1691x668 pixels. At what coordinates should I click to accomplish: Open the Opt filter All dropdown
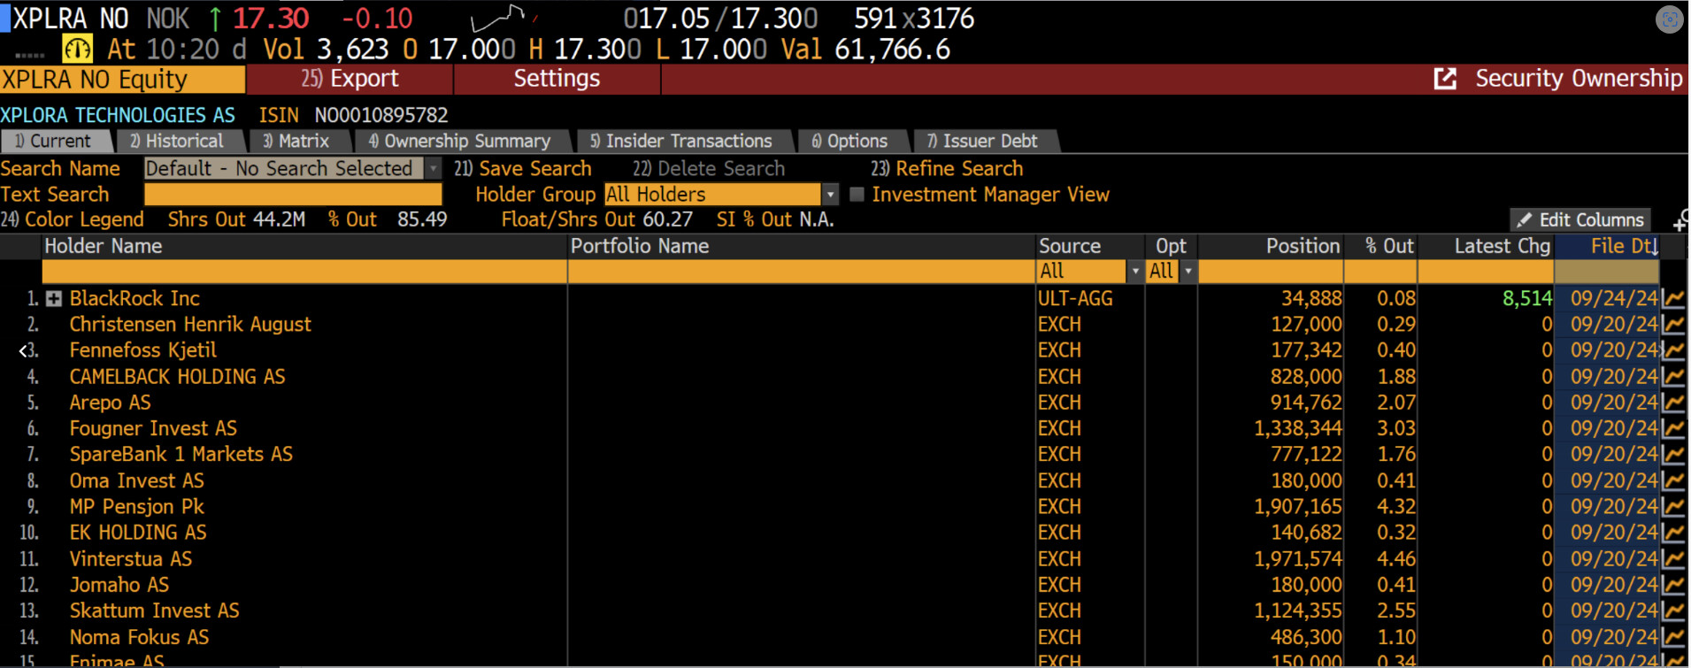point(1188,272)
